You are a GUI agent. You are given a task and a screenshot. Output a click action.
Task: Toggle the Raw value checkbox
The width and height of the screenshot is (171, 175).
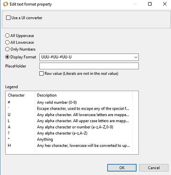[41, 73]
